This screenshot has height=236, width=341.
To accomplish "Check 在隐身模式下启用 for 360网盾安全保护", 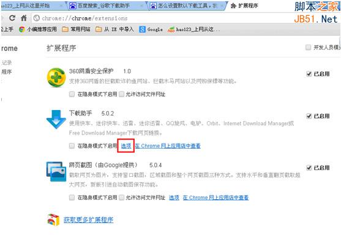I will pos(72,94).
